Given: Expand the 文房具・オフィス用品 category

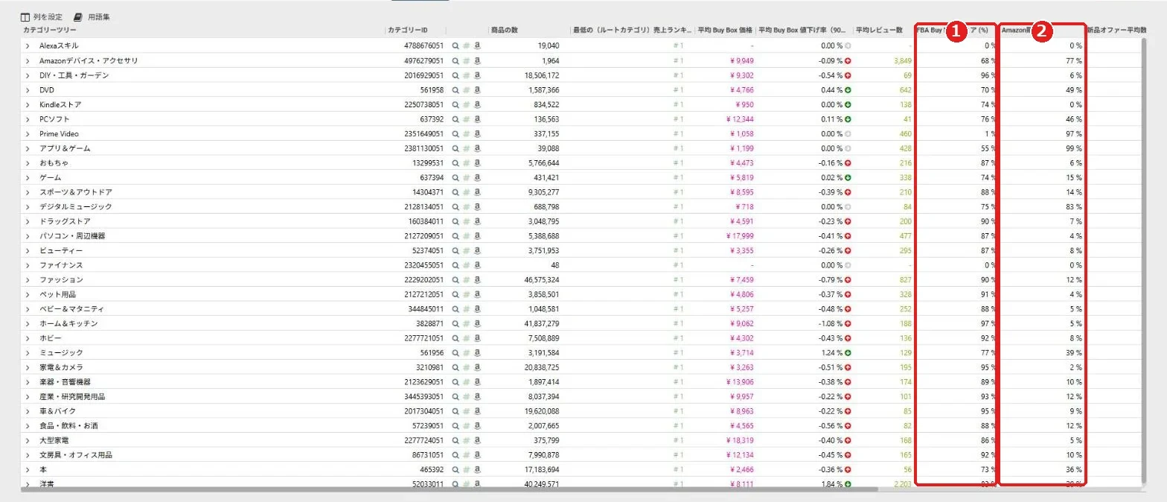Looking at the screenshot, I should coord(28,455).
